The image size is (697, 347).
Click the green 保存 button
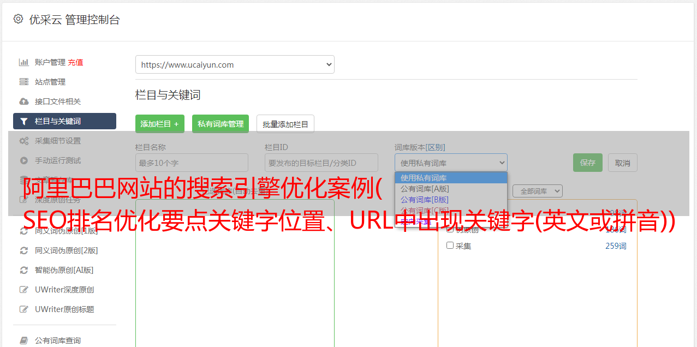click(588, 163)
